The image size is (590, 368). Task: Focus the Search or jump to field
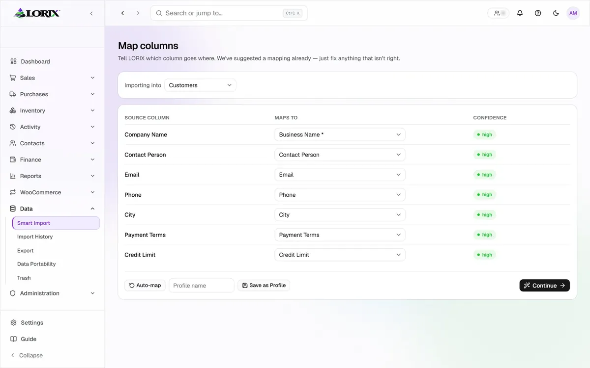[229, 13]
